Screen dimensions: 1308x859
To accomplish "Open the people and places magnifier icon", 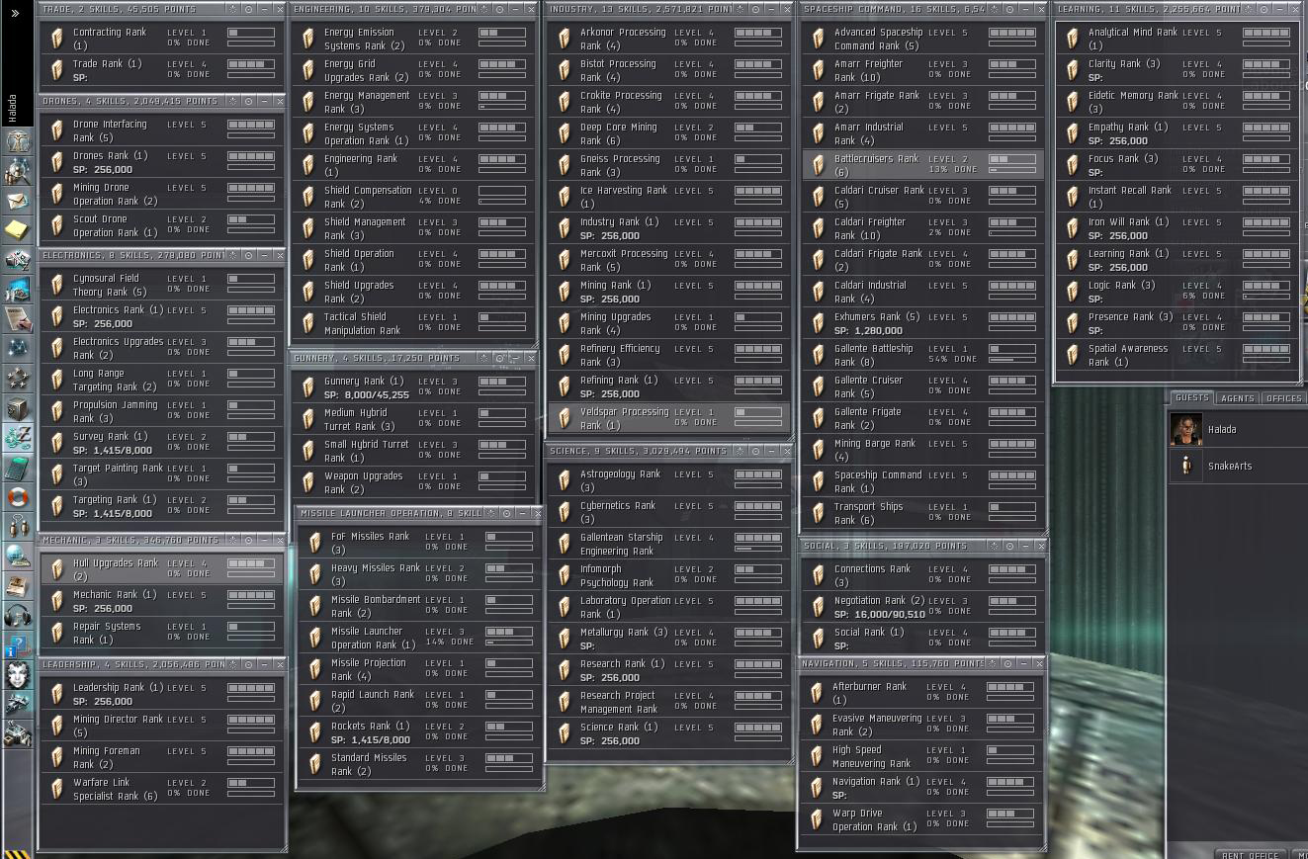I will point(18,171).
